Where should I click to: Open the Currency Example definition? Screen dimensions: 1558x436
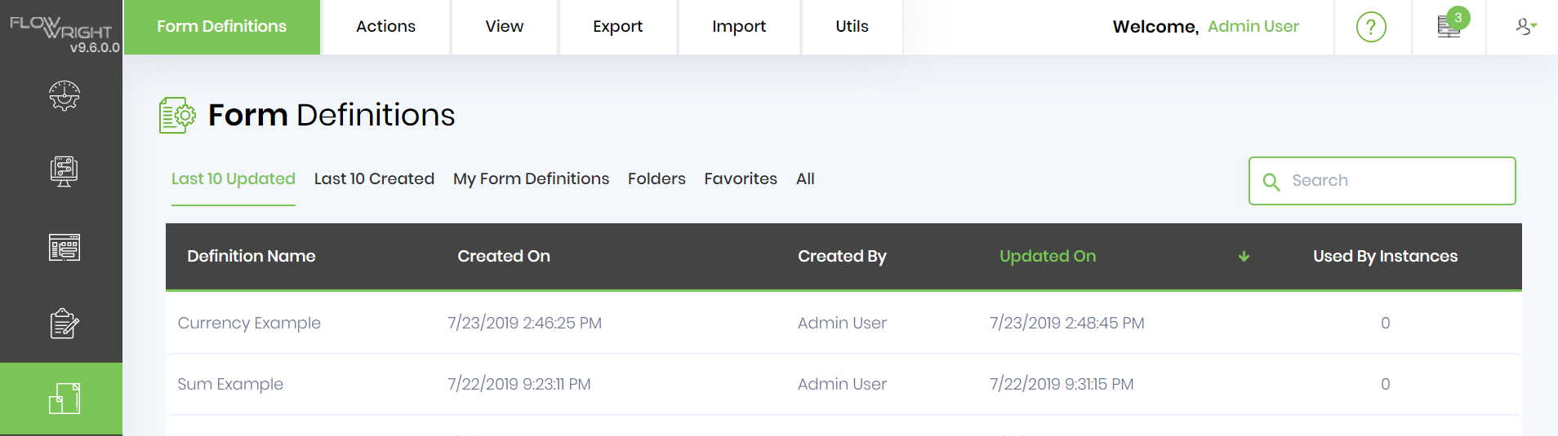[249, 324]
